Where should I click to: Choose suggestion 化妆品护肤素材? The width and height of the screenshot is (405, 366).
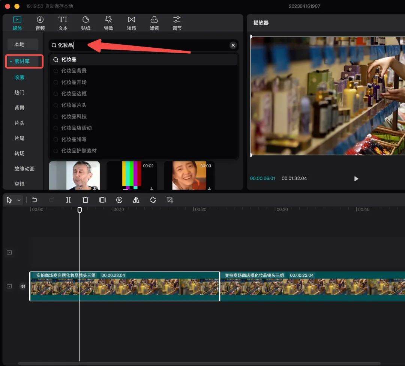tap(144, 151)
